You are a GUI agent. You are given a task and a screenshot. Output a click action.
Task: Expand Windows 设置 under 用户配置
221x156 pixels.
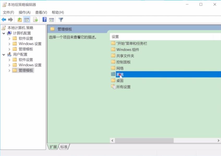(9, 65)
